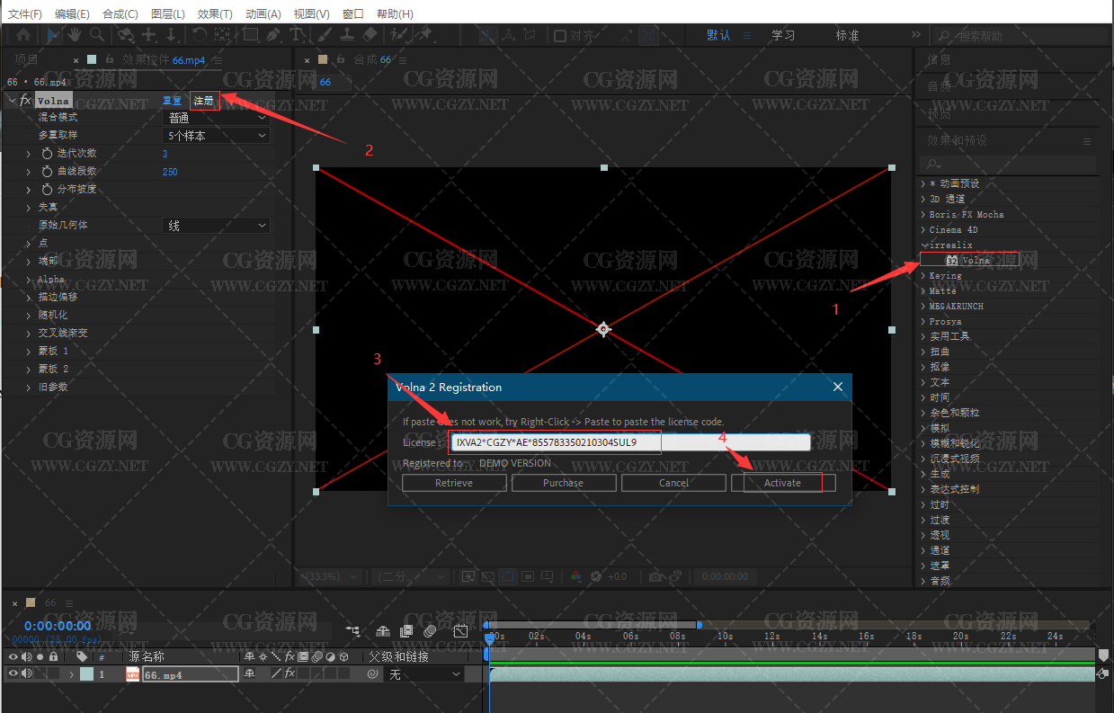Click the License code input field
The height and width of the screenshot is (713, 1114).
click(x=629, y=442)
